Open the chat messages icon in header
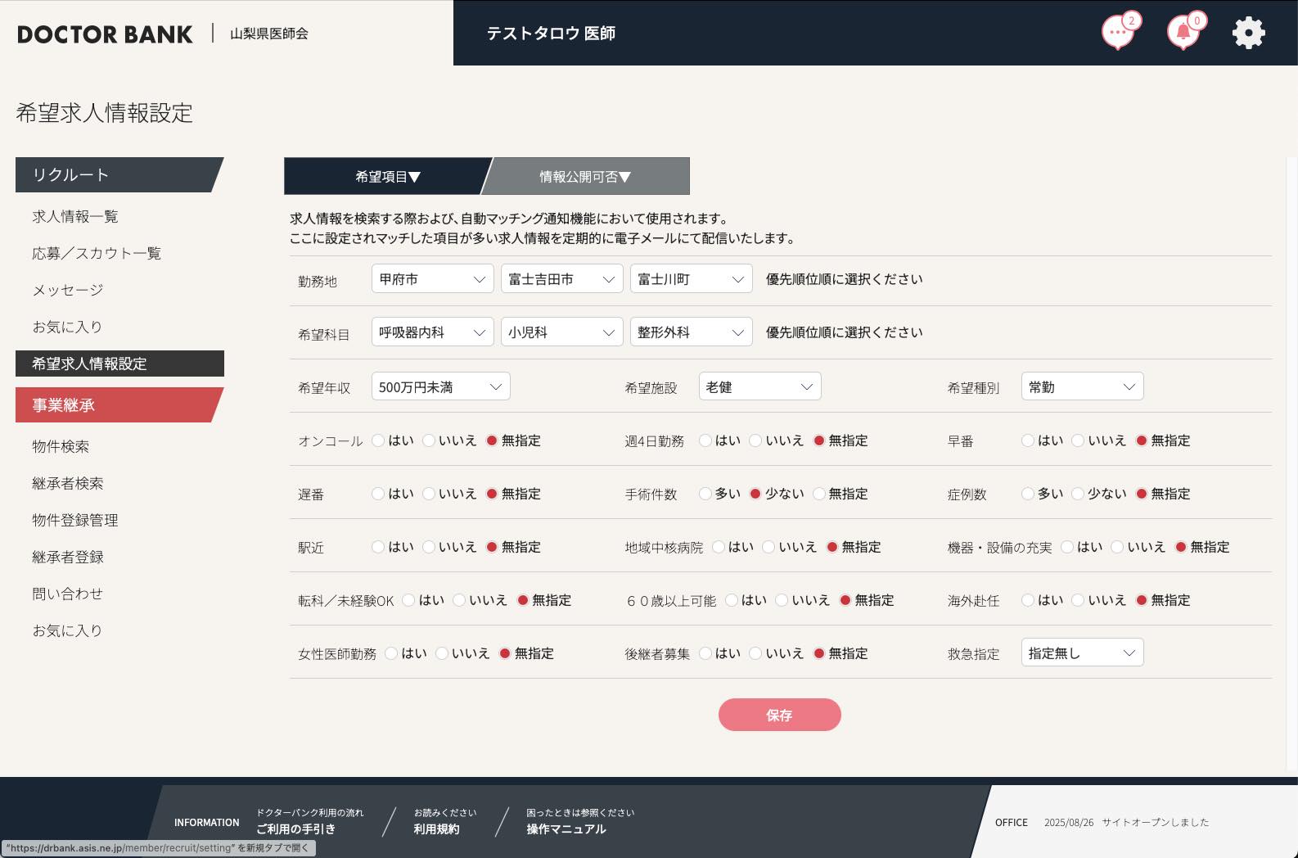The height and width of the screenshot is (858, 1298). [1117, 34]
